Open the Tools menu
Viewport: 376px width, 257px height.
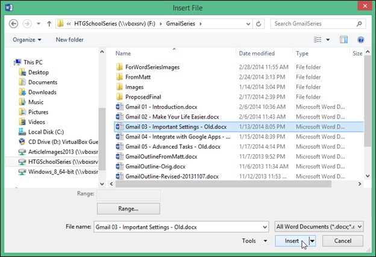(254, 241)
